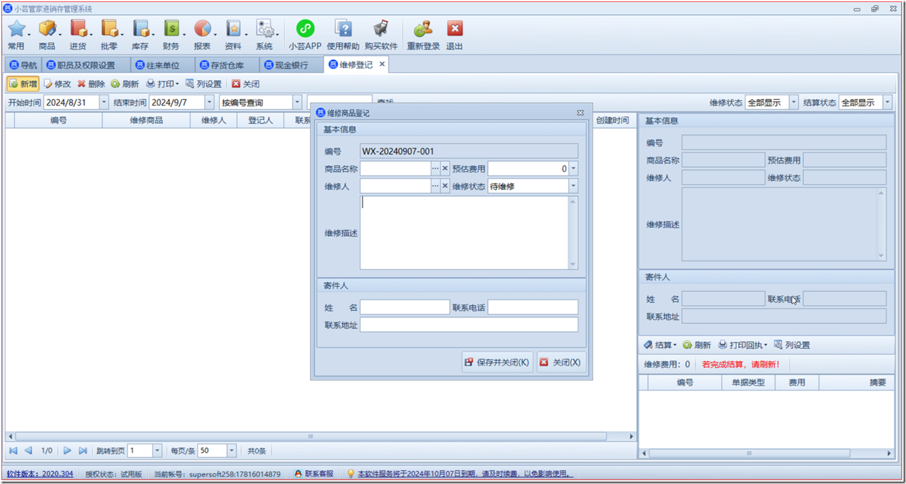Click 关闭 in the list toolbar
906x484 pixels.
pos(246,84)
